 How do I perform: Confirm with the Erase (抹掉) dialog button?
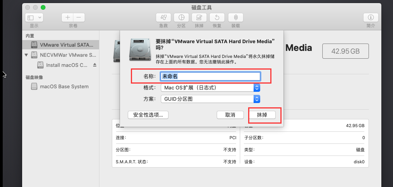coord(262,115)
